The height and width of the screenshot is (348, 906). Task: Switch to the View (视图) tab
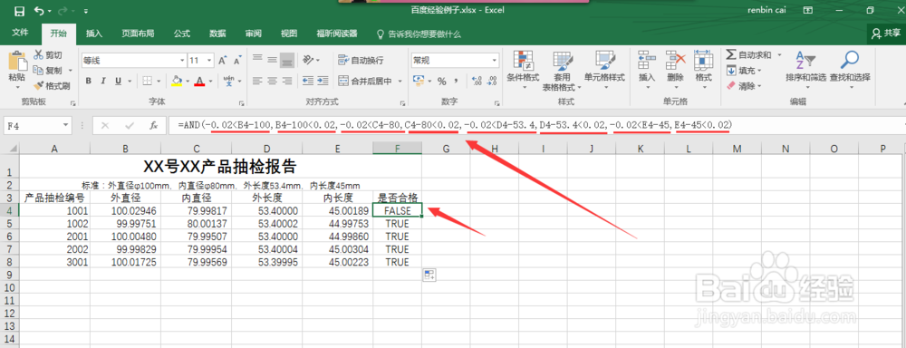(289, 34)
